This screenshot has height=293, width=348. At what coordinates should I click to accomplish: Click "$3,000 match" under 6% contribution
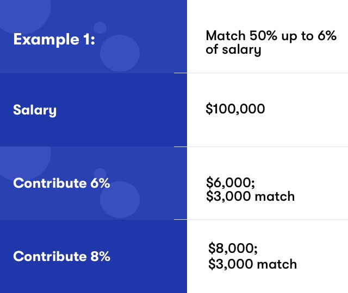pyautogui.click(x=250, y=196)
